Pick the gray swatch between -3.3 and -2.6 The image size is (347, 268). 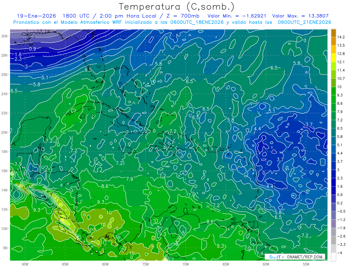tap(333, 240)
